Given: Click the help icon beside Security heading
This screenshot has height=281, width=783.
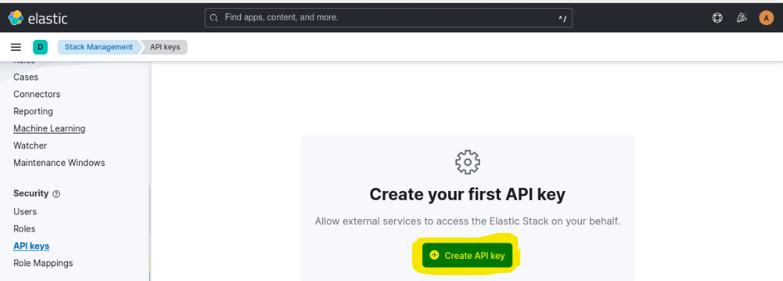Looking at the screenshot, I should (56, 194).
